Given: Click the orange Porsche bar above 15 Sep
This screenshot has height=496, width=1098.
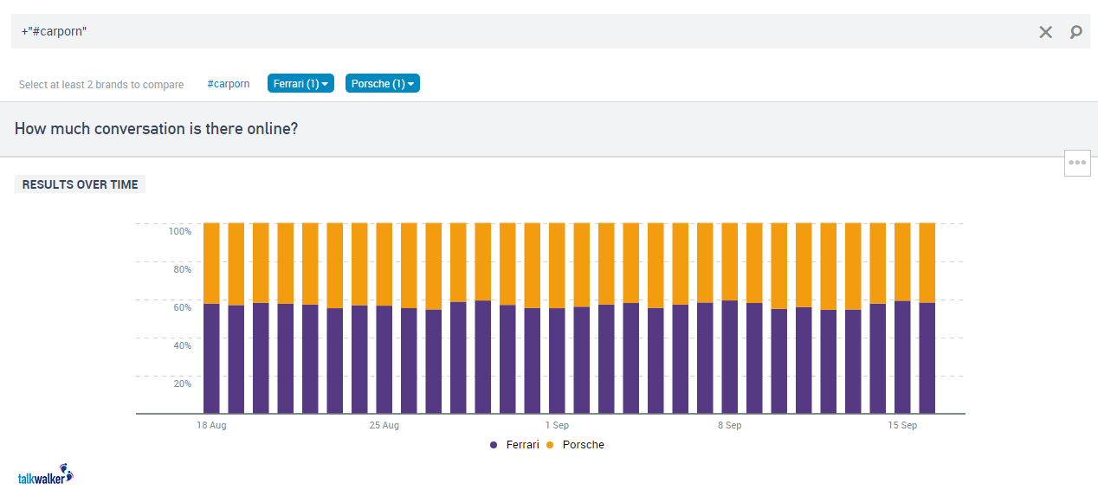Looking at the screenshot, I should click(x=902, y=261).
